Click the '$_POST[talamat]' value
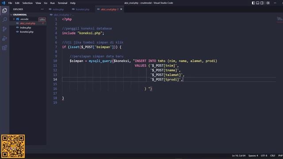Viewport: 283px width, 159px height. coord(166,75)
